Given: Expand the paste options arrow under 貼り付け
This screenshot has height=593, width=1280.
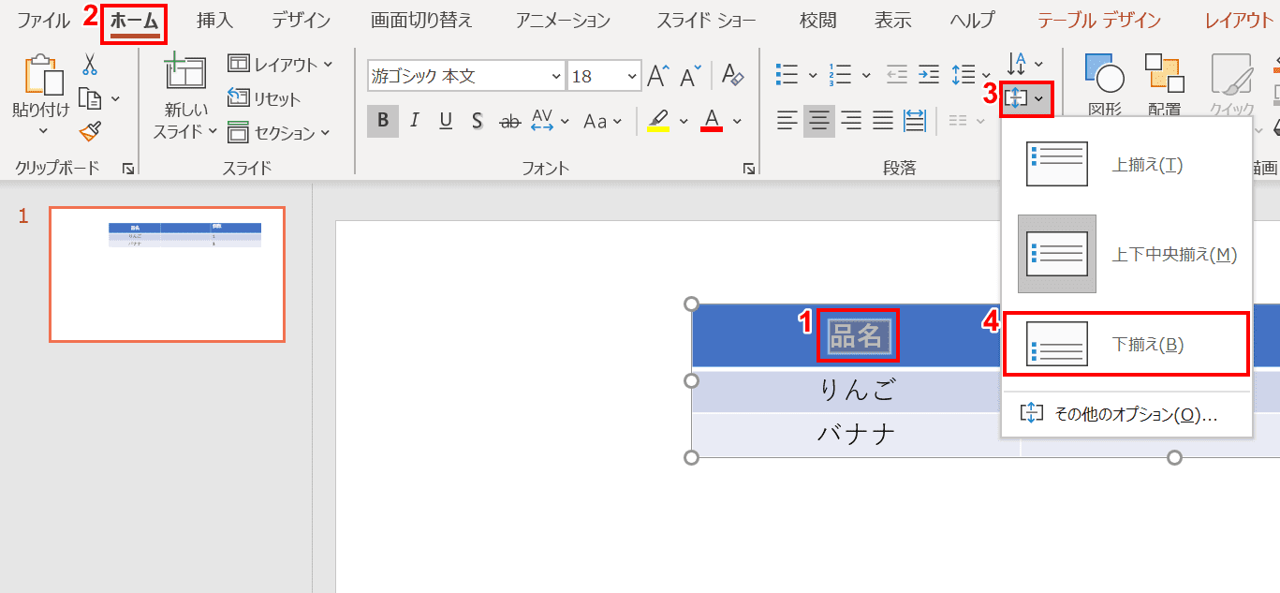Looking at the screenshot, I should 42,132.
